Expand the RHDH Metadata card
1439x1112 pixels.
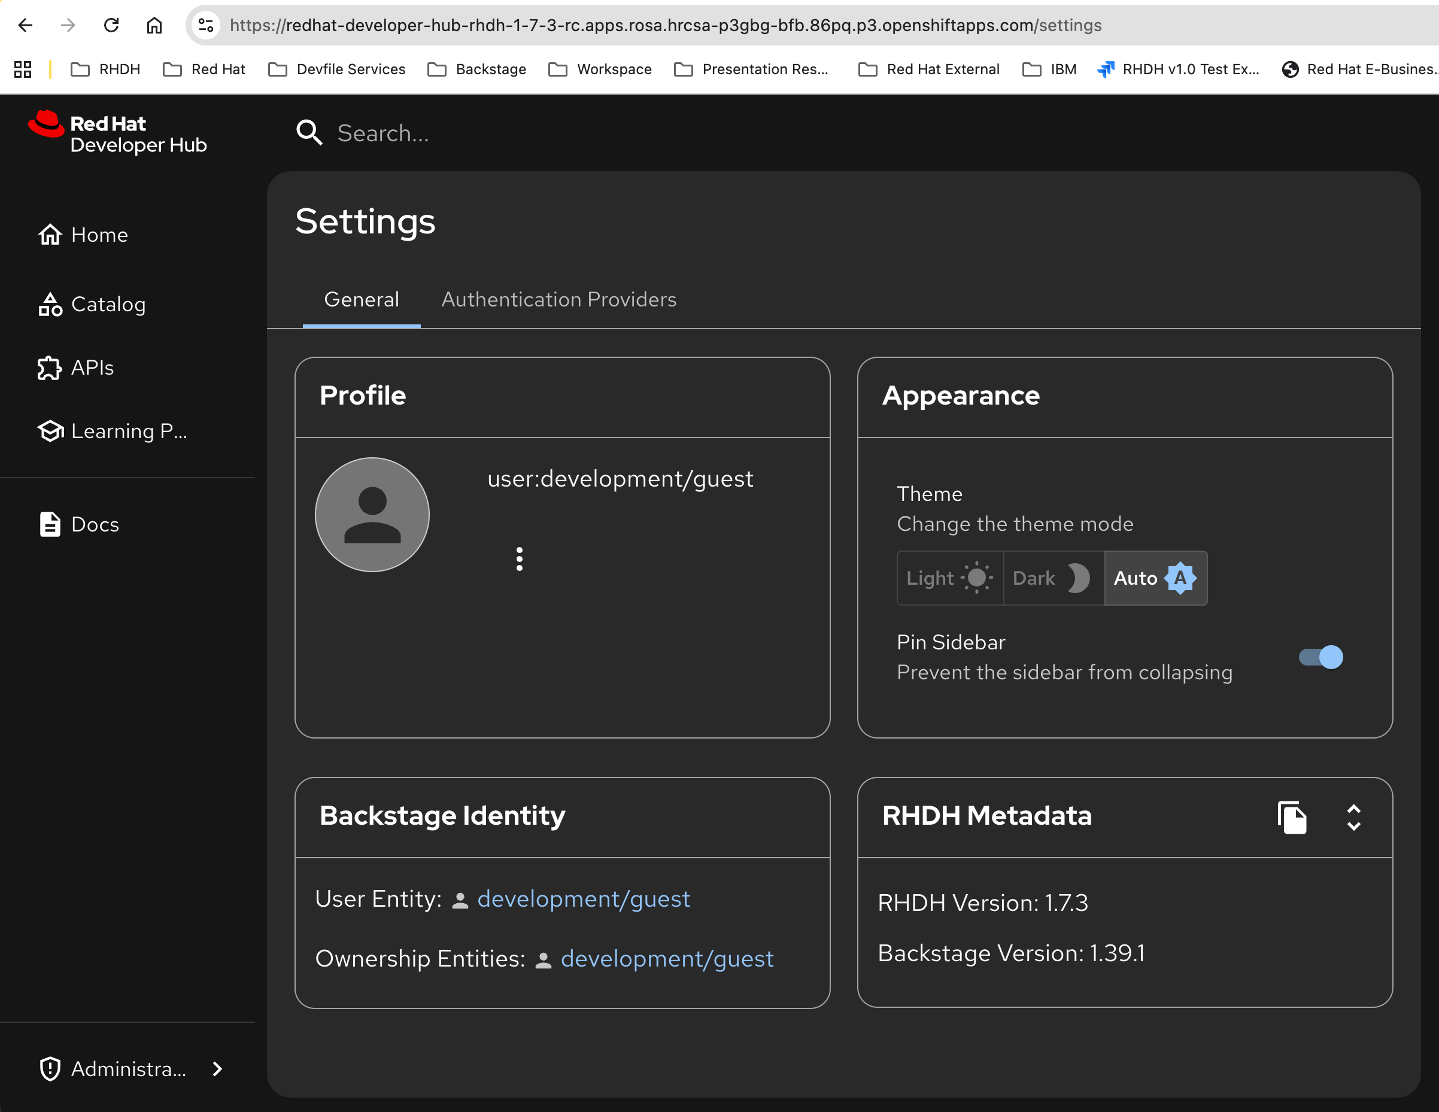pyautogui.click(x=1353, y=817)
